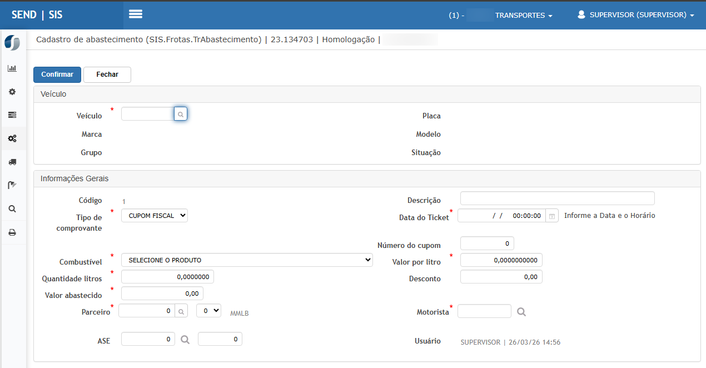706x368 pixels.
Task: Open the bar chart icon in sidebar
Action: click(x=12, y=68)
